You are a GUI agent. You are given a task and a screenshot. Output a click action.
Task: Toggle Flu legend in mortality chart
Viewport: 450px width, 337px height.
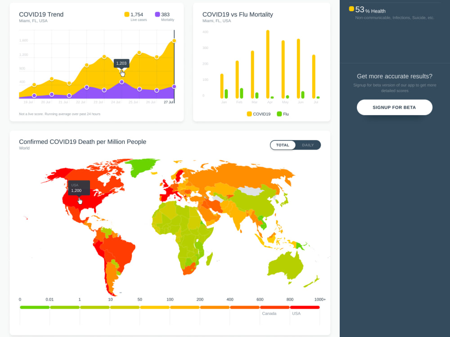tap(283, 114)
